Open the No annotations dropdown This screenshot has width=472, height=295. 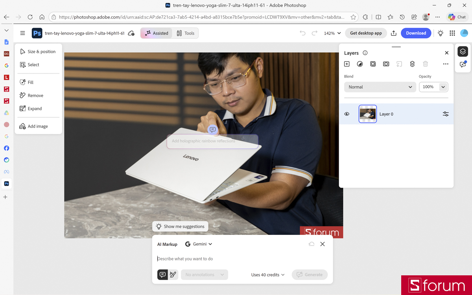[x=205, y=275]
